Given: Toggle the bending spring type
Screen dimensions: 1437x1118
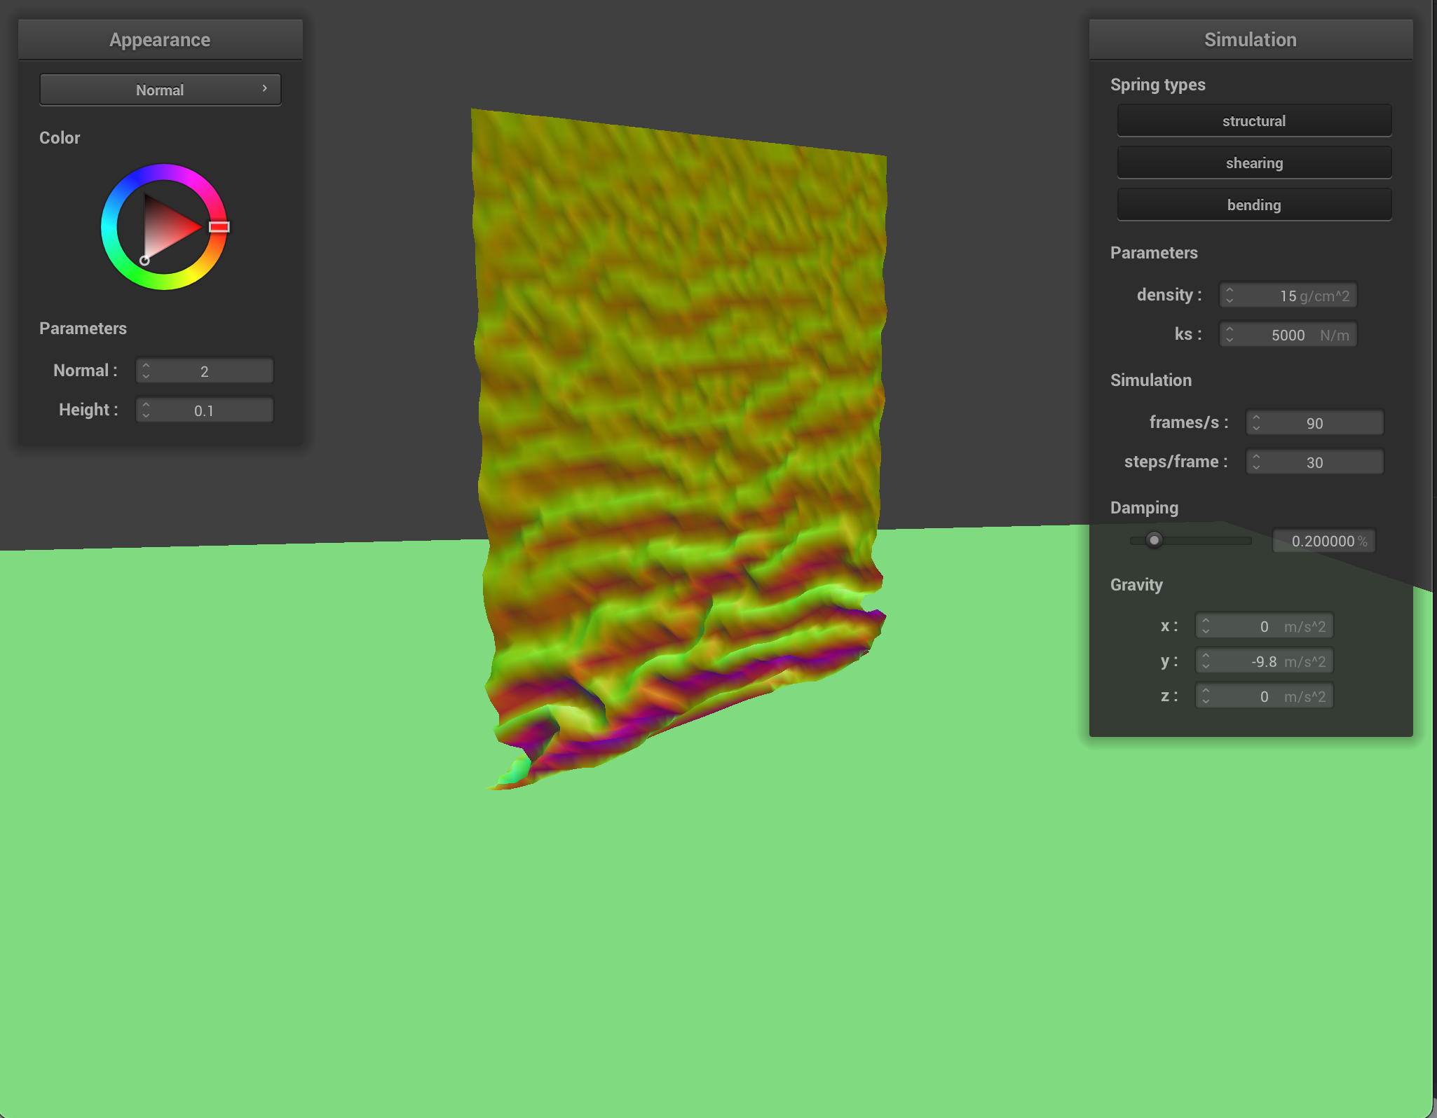Looking at the screenshot, I should click(1254, 205).
